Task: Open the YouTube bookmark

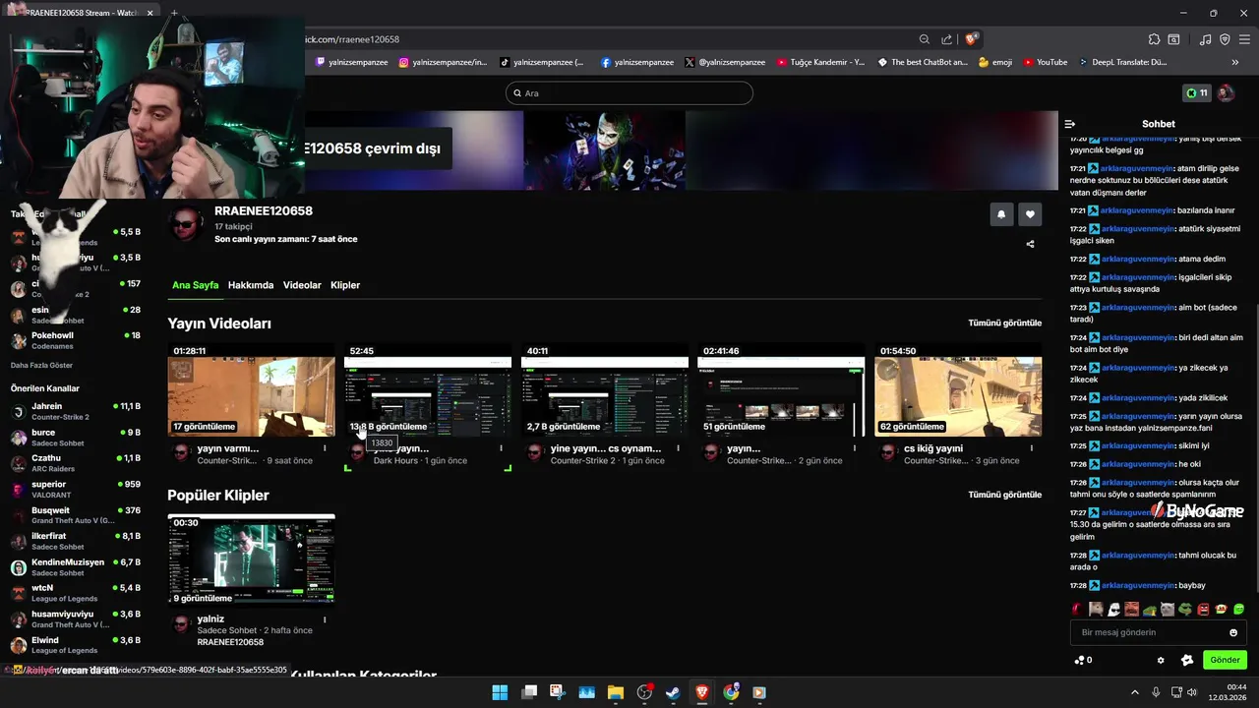Action: pos(1045,62)
